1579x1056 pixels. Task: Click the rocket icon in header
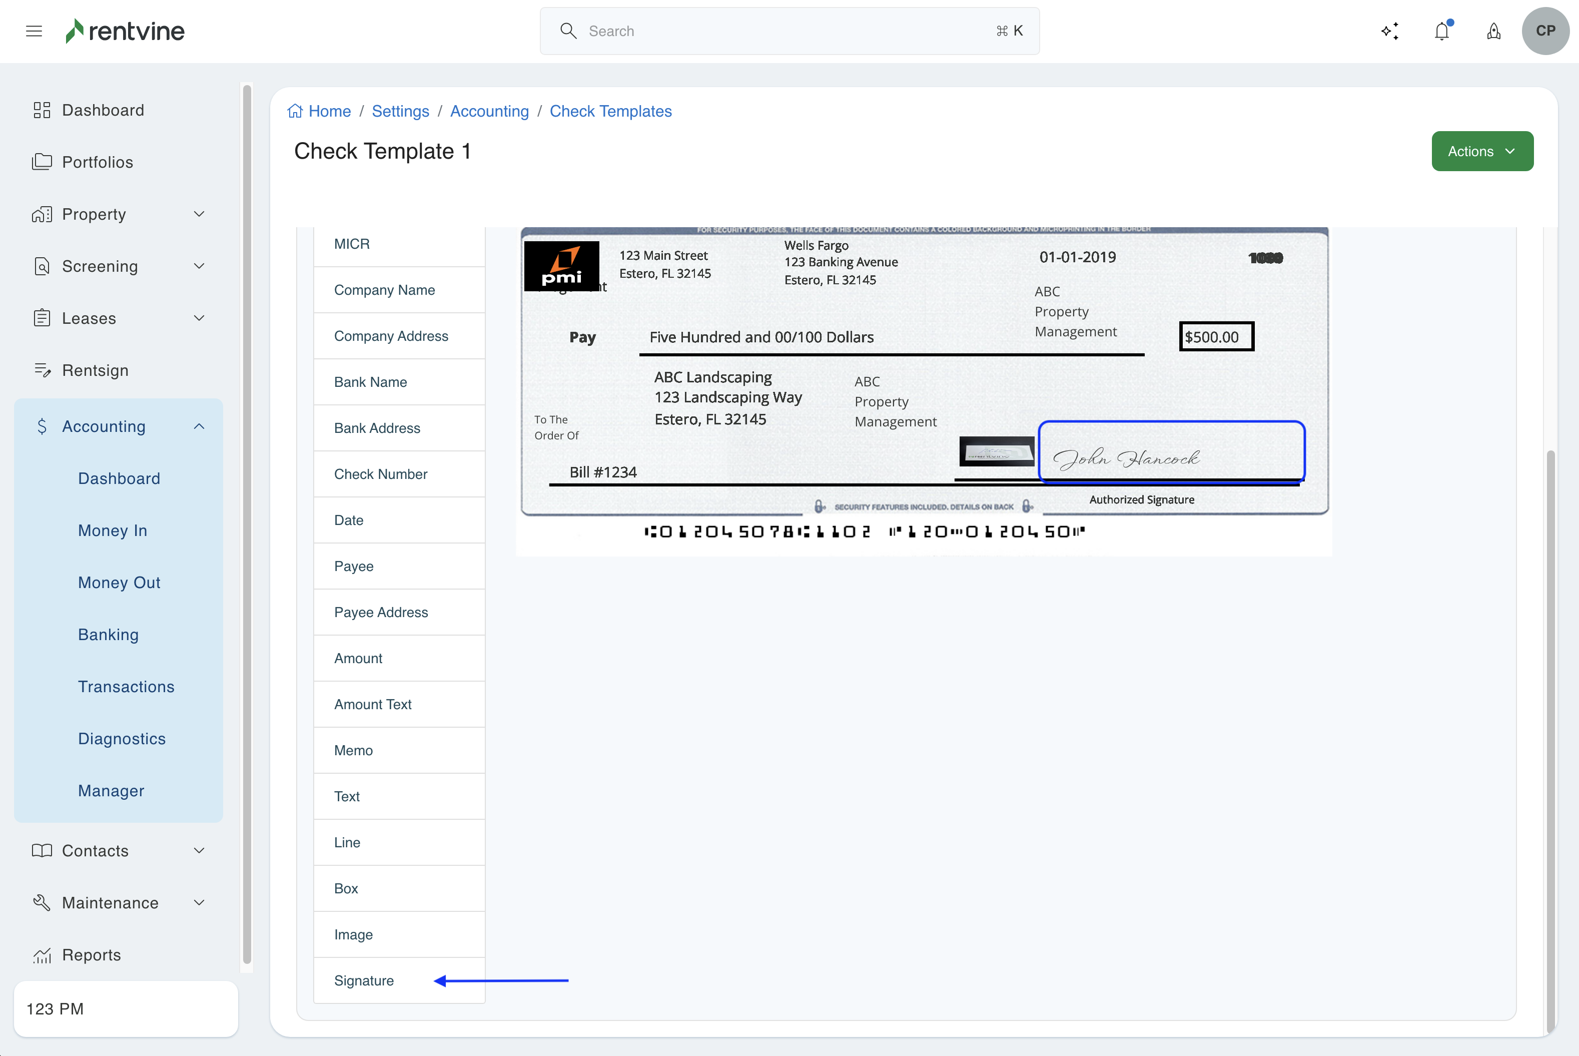click(1493, 31)
